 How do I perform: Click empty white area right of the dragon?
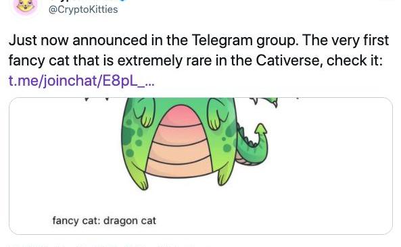pos(333,158)
